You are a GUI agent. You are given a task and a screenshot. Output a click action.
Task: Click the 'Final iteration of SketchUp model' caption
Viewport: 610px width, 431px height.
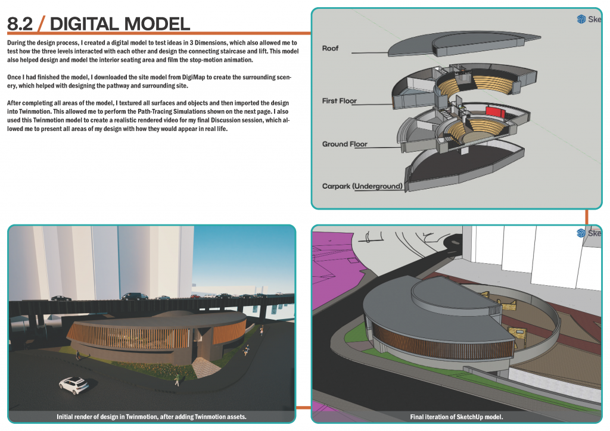click(x=456, y=417)
